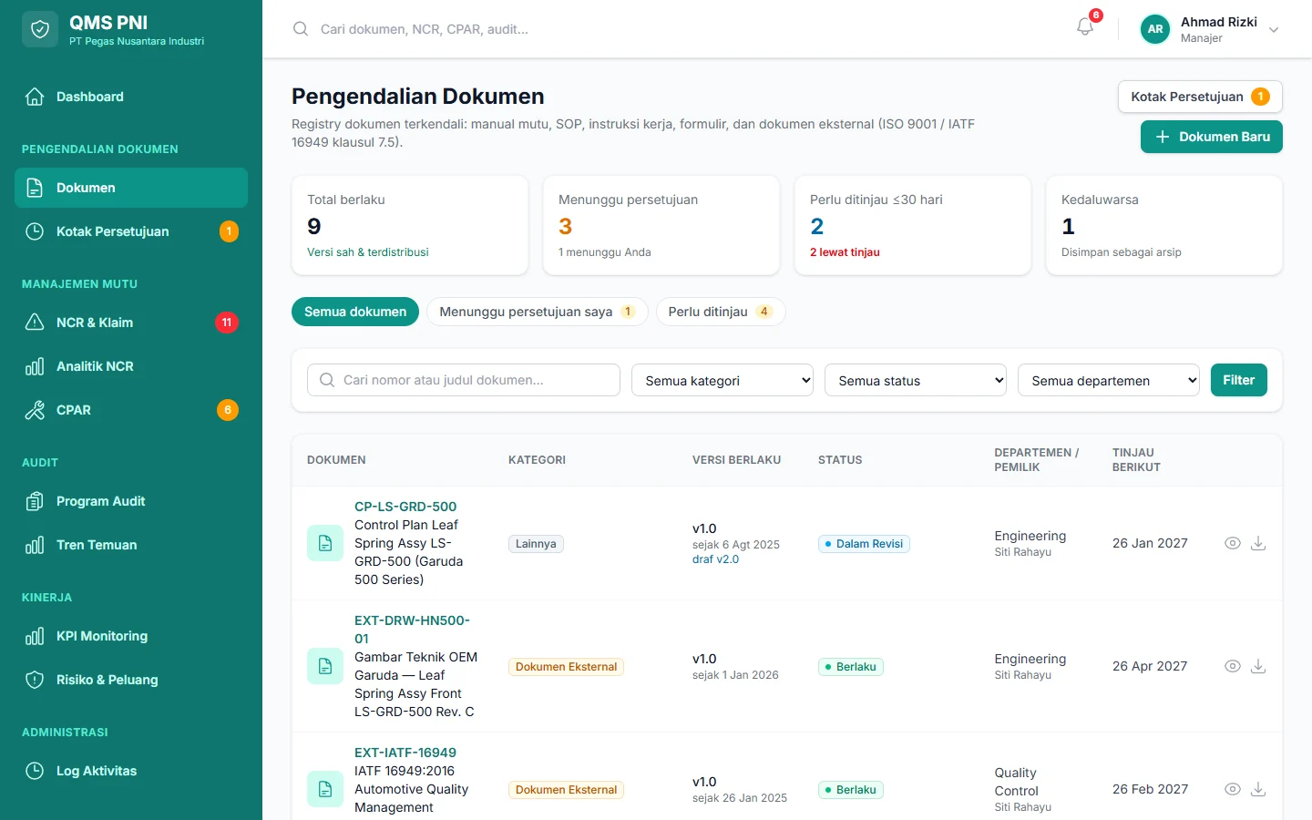
Task: Open Kotak Persetujuan in the sidebar
Action: tap(131, 231)
